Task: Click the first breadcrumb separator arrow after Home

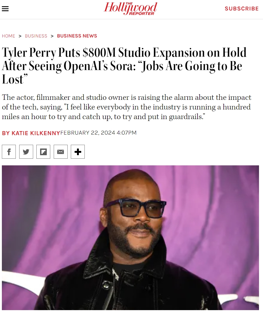Action: pyautogui.click(x=20, y=36)
